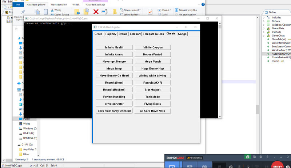Click ShowTab(int) in the Outline panel
The image size is (291, 168).
point(279,39)
